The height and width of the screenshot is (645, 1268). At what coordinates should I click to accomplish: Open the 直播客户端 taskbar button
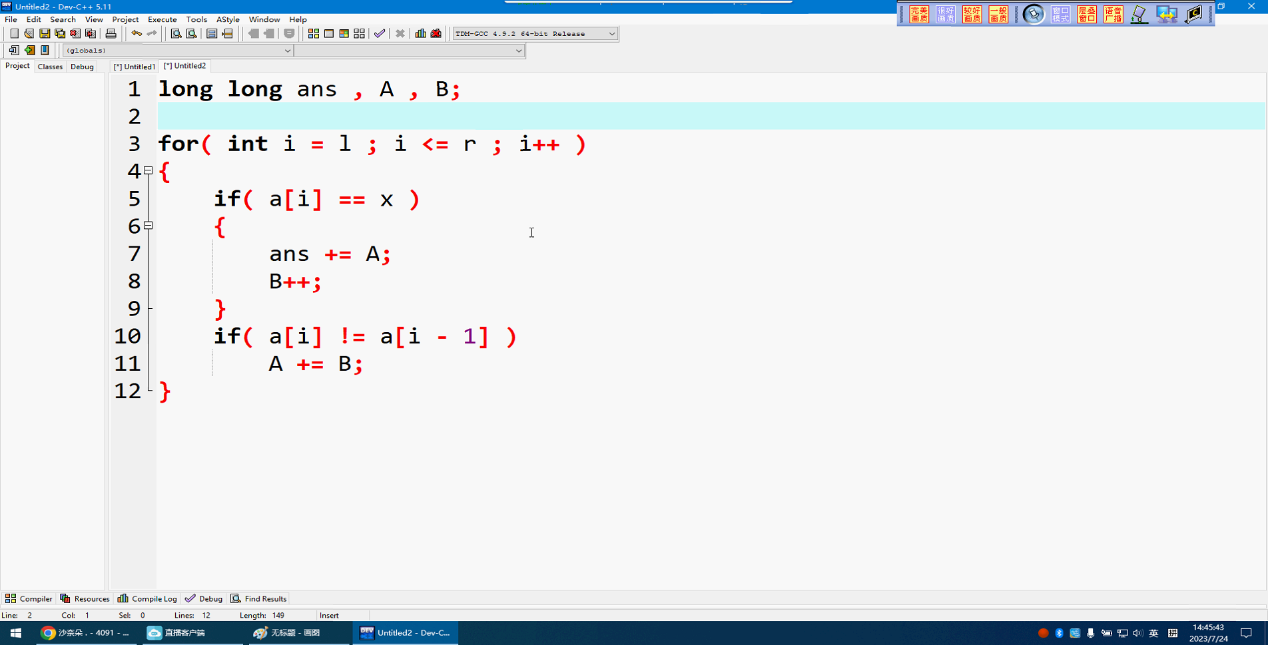[x=192, y=633]
